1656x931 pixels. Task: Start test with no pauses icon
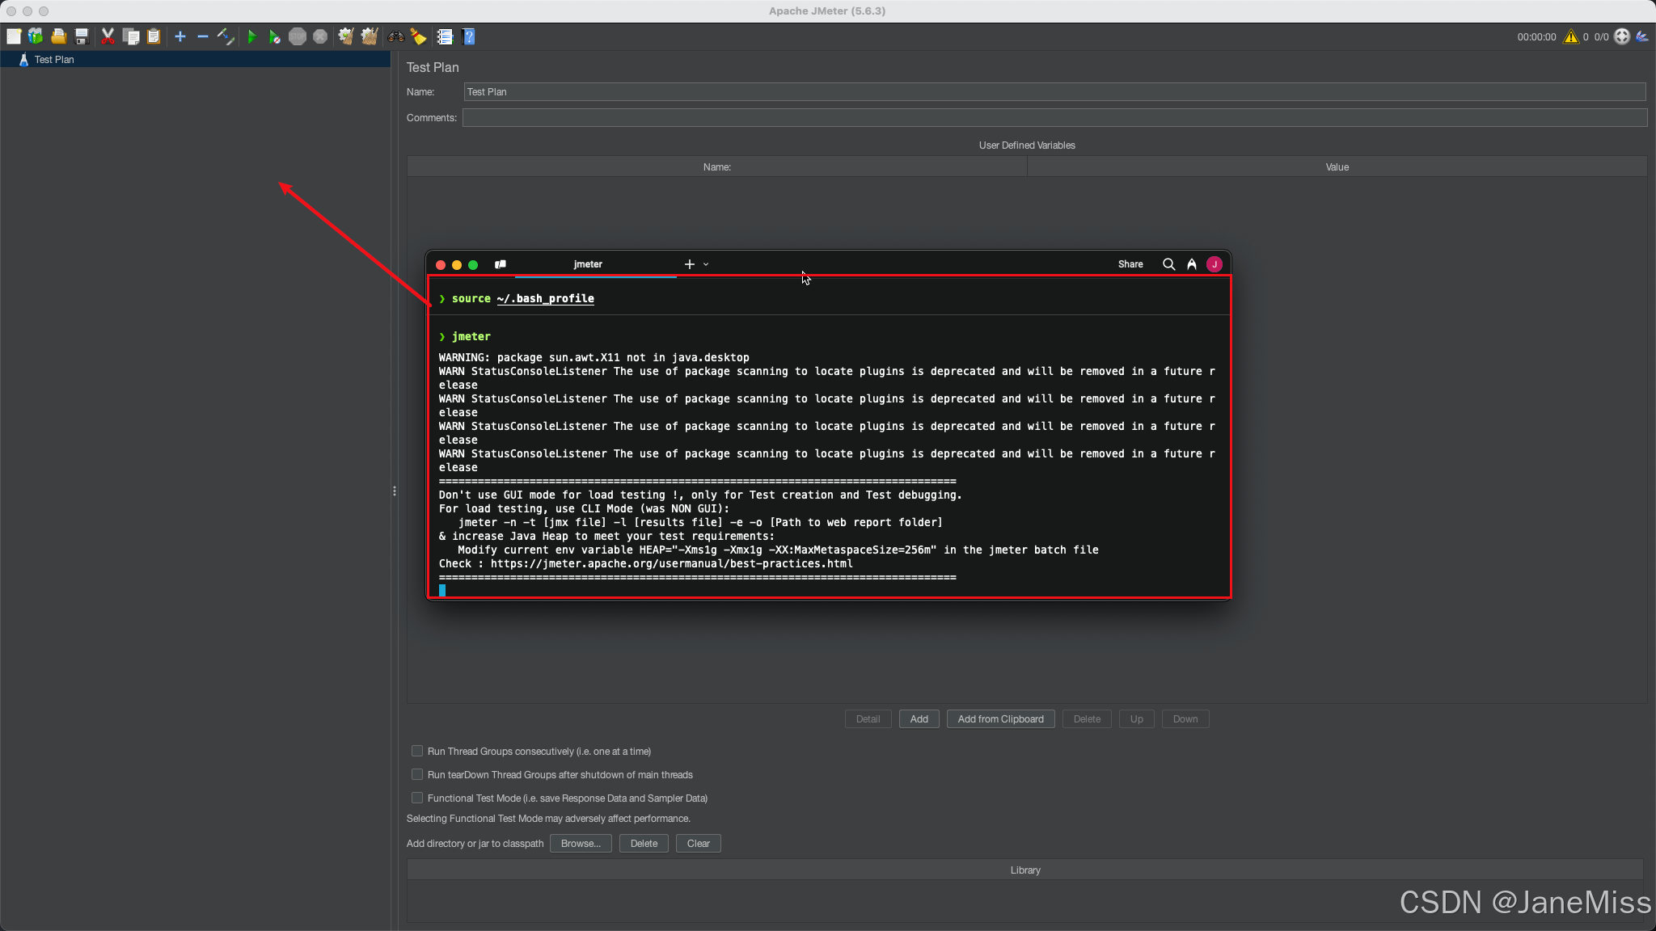(x=275, y=36)
